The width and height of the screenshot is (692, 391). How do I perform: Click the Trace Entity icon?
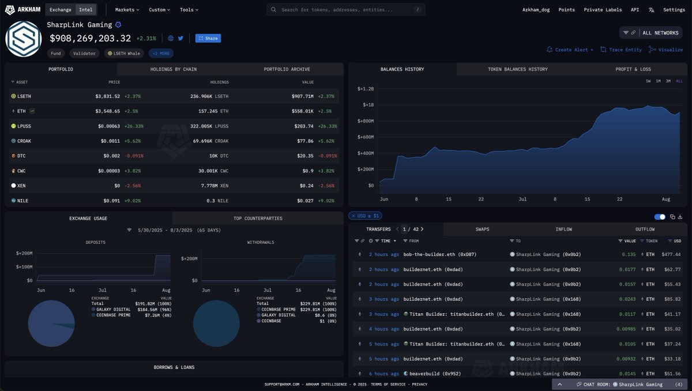coord(603,50)
